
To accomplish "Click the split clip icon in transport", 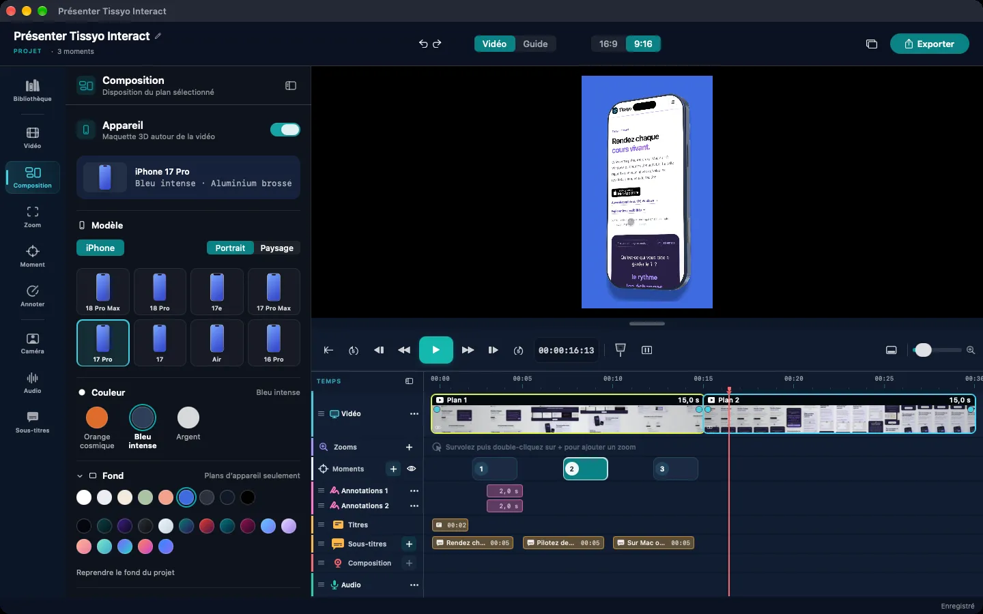I will (x=647, y=350).
